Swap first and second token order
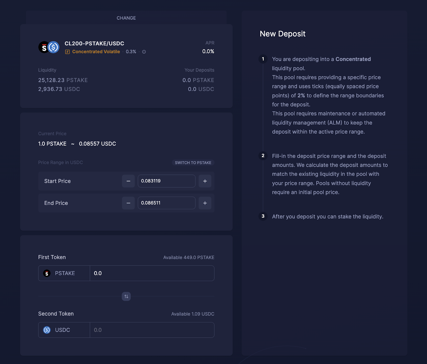 click(126, 296)
